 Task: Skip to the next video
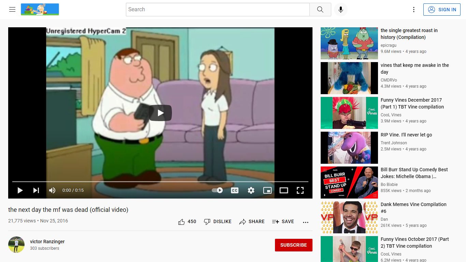(36, 190)
